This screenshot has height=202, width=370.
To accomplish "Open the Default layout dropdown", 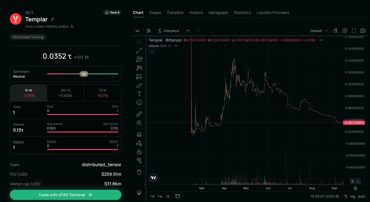I will (x=319, y=31).
